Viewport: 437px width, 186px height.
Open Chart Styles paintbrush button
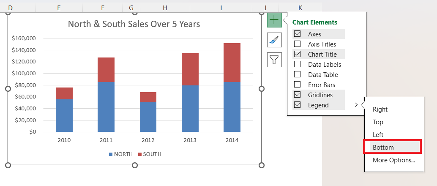click(x=274, y=40)
